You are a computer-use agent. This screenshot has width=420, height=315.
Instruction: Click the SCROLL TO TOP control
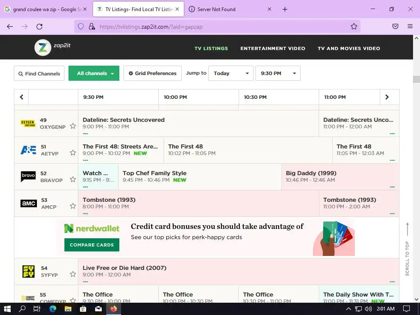click(x=407, y=249)
